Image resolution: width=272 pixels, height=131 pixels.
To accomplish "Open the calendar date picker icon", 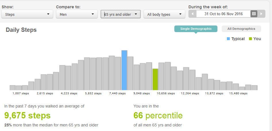I will pyautogui.click(x=254, y=14).
